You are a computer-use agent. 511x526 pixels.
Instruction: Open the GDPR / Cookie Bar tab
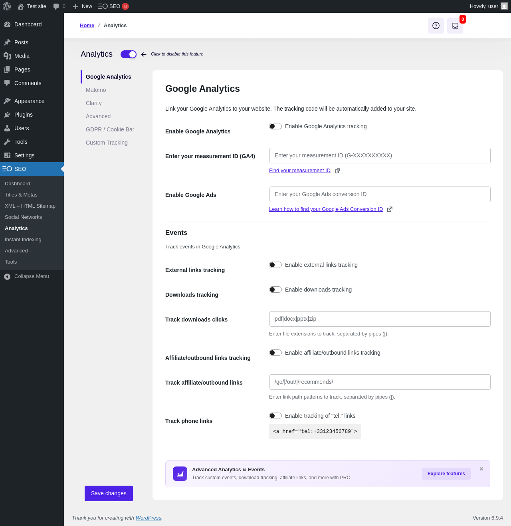(x=110, y=129)
